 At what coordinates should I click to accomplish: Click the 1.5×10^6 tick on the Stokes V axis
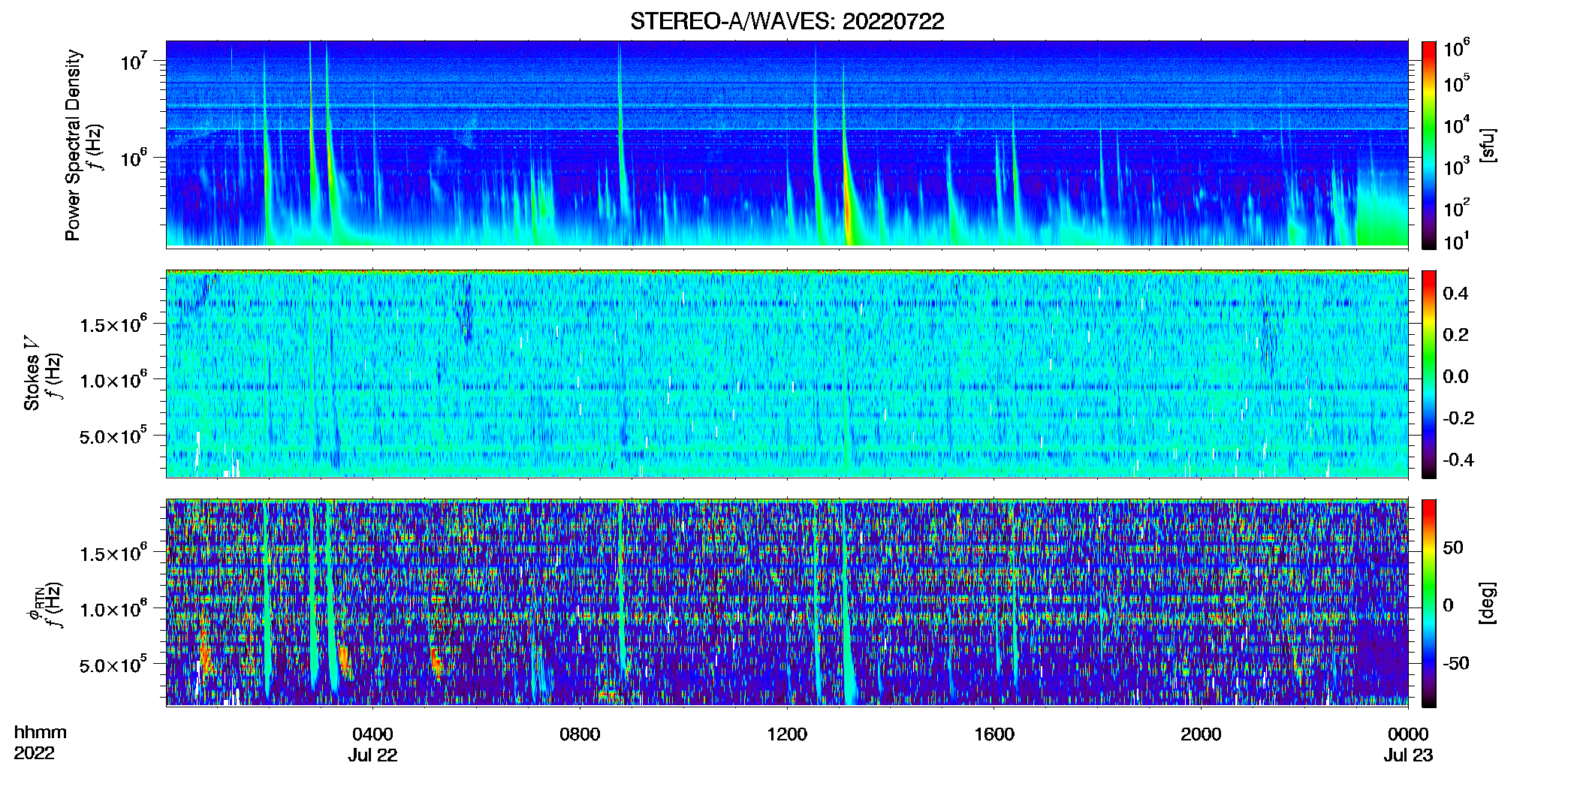tap(113, 324)
